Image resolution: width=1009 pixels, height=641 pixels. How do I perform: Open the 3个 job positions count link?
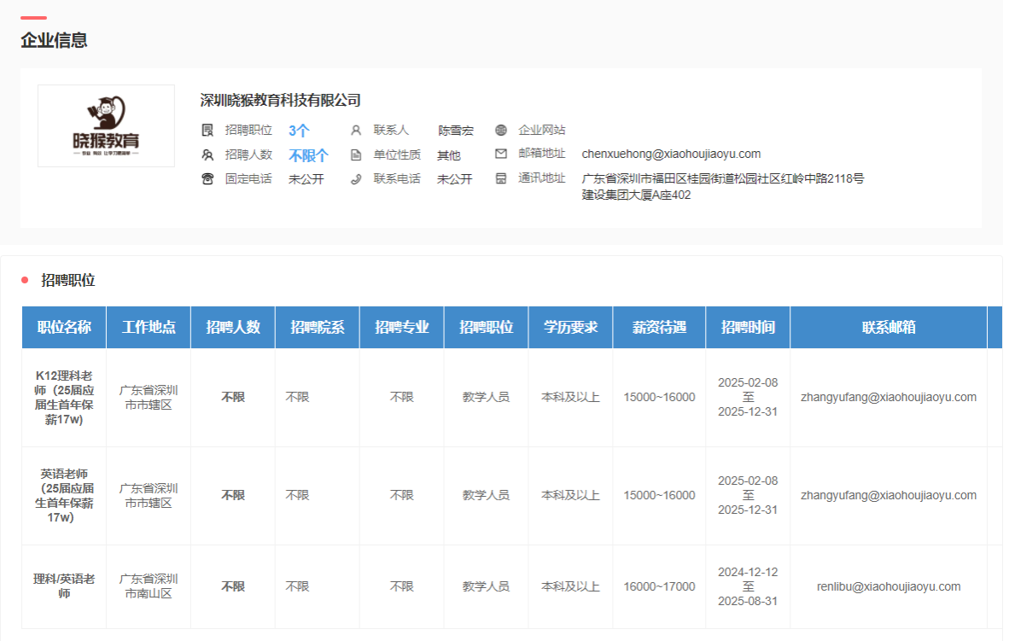tap(299, 131)
